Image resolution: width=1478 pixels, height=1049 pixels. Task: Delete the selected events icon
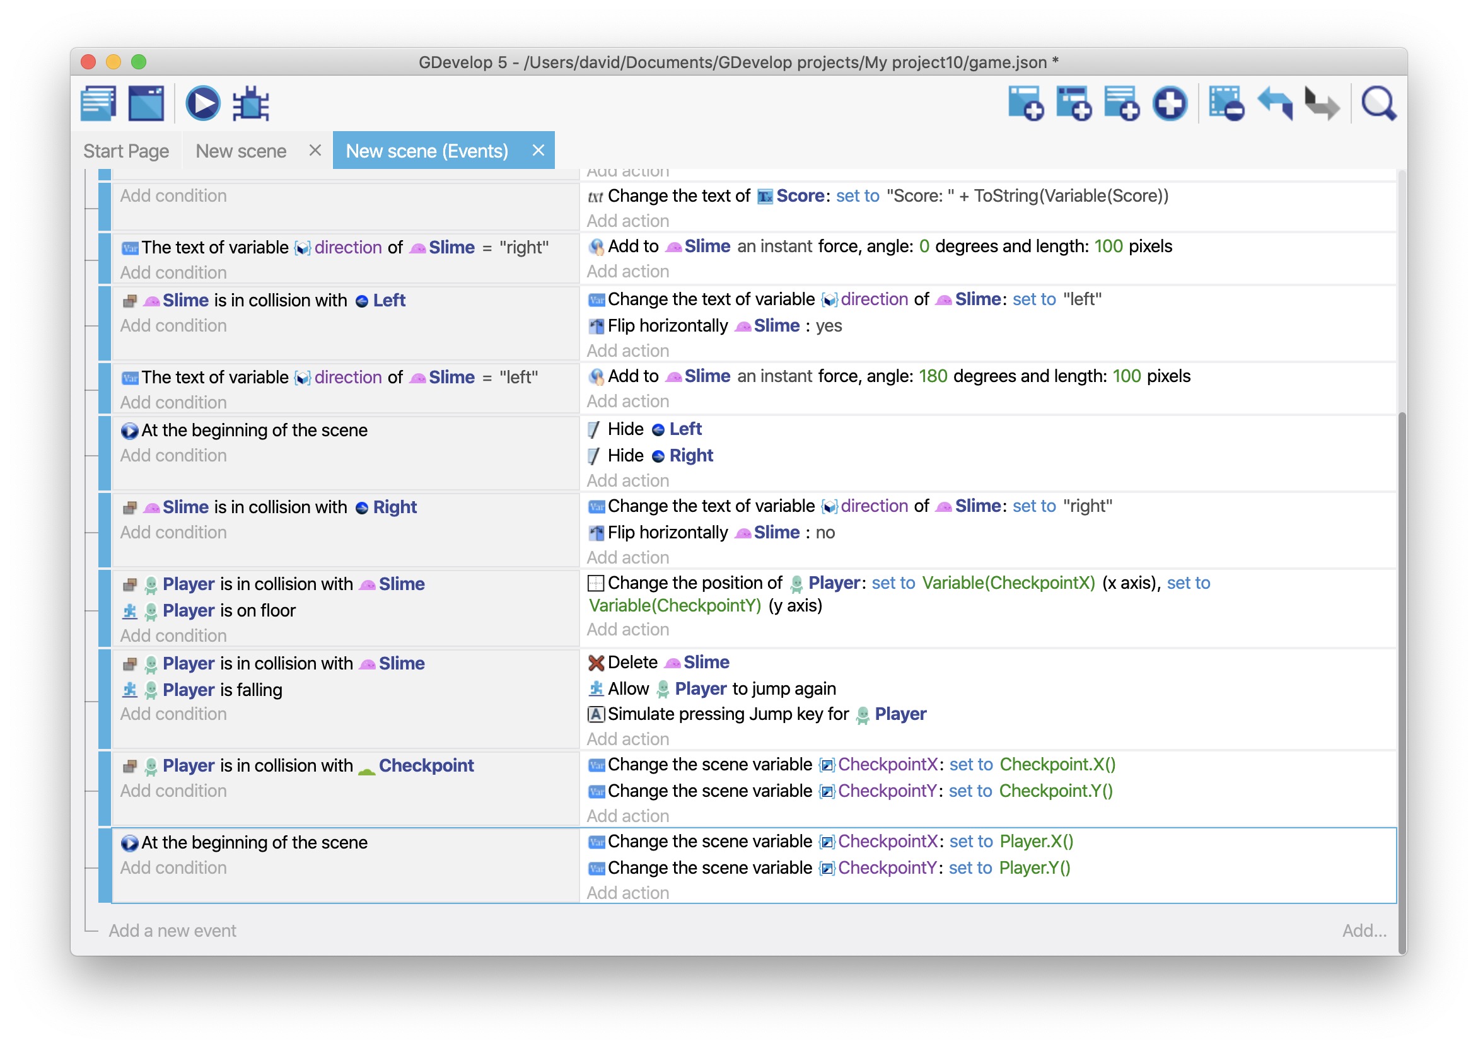pos(1226,103)
